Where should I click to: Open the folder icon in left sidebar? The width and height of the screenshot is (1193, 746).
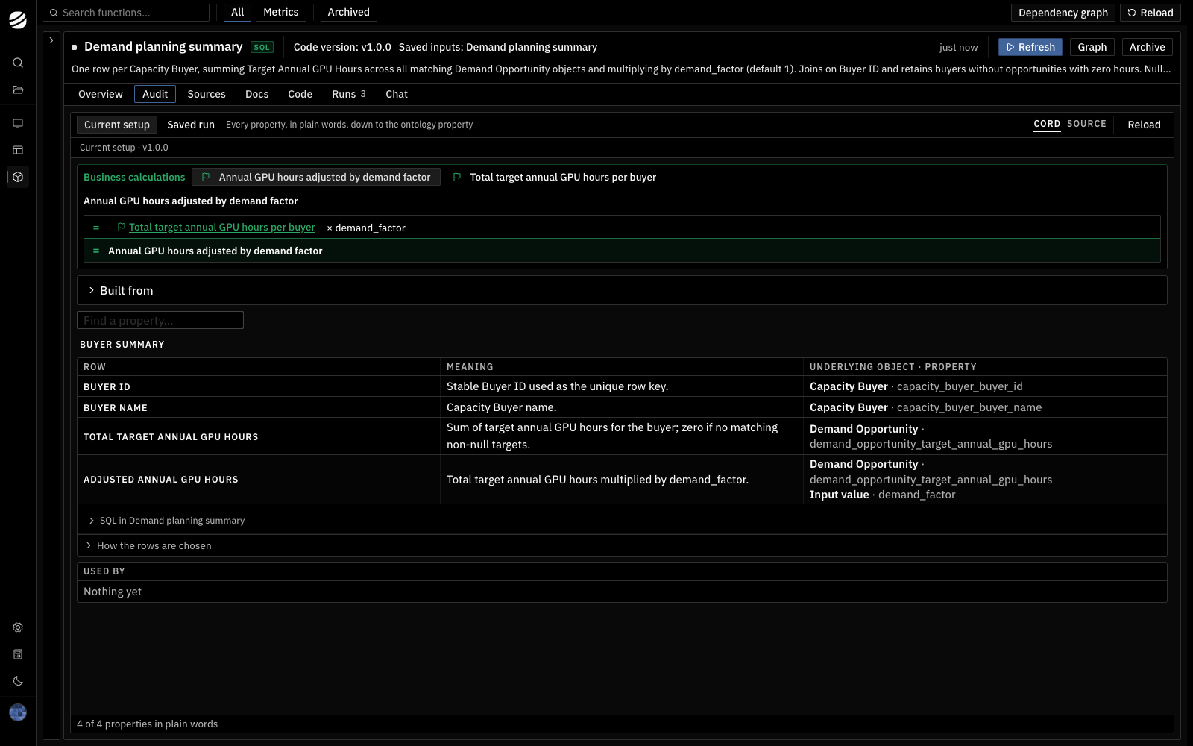18,90
